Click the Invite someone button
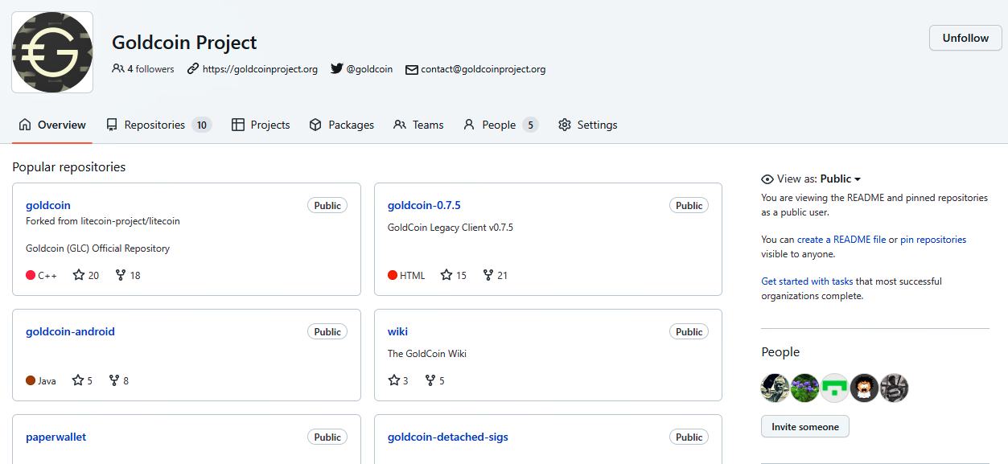This screenshot has width=1008, height=464. click(x=805, y=427)
